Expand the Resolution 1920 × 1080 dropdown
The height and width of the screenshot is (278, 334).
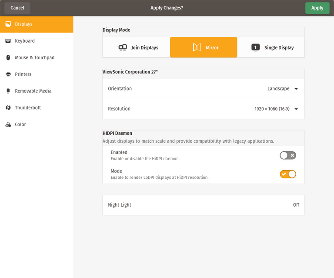[x=276, y=109]
